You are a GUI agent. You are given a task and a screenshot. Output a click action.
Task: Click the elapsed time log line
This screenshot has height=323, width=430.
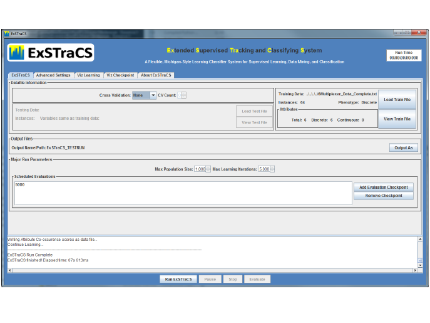click(x=48, y=260)
